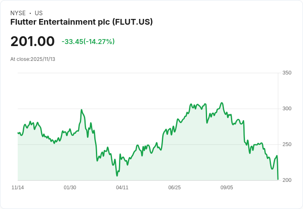
Task: Click the -33.45(-14.27%) price change text
Action: click(x=88, y=42)
